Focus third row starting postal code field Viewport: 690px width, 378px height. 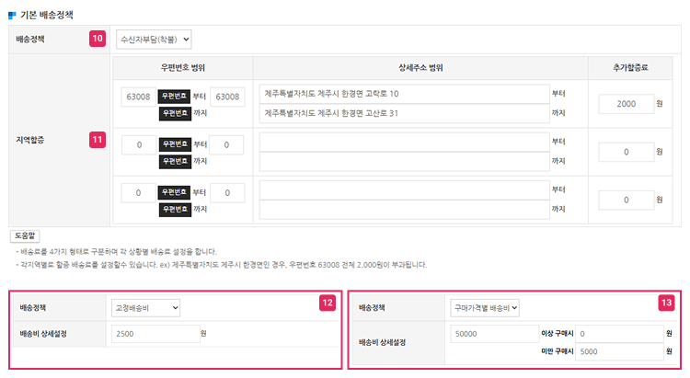pos(139,193)
